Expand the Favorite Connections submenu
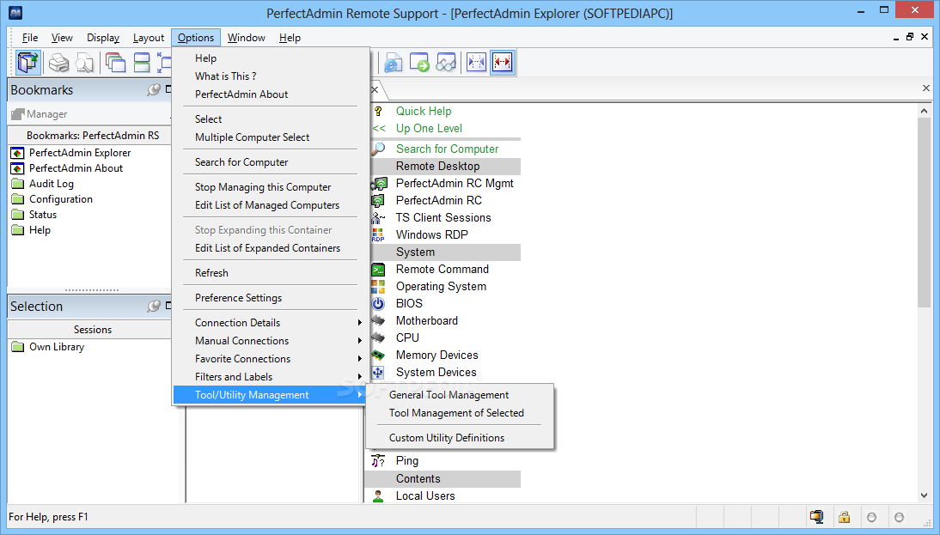940x535 pixels. click(270, 358)
